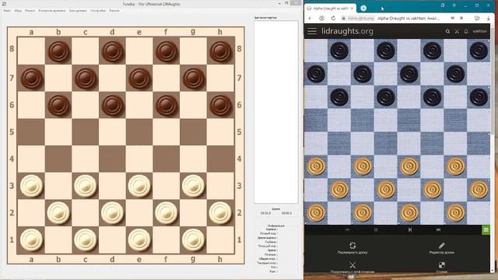This screenshot has height=280, width=498.
Task: Select white piece on c3 in Tundra
Action: pos(85,186)
